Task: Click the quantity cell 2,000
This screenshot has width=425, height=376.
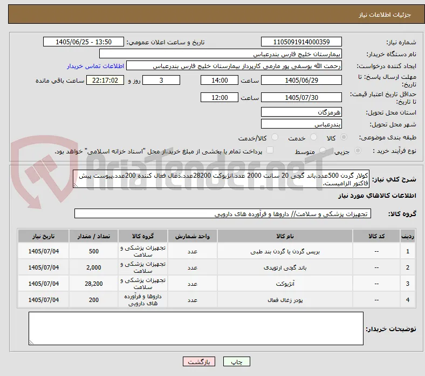Action: [93, 267]
